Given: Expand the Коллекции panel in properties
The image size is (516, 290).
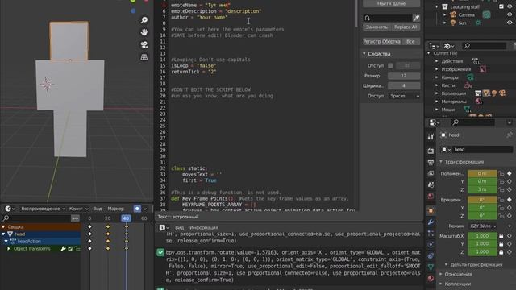Looking at the screenshot, I should point(441,284).
